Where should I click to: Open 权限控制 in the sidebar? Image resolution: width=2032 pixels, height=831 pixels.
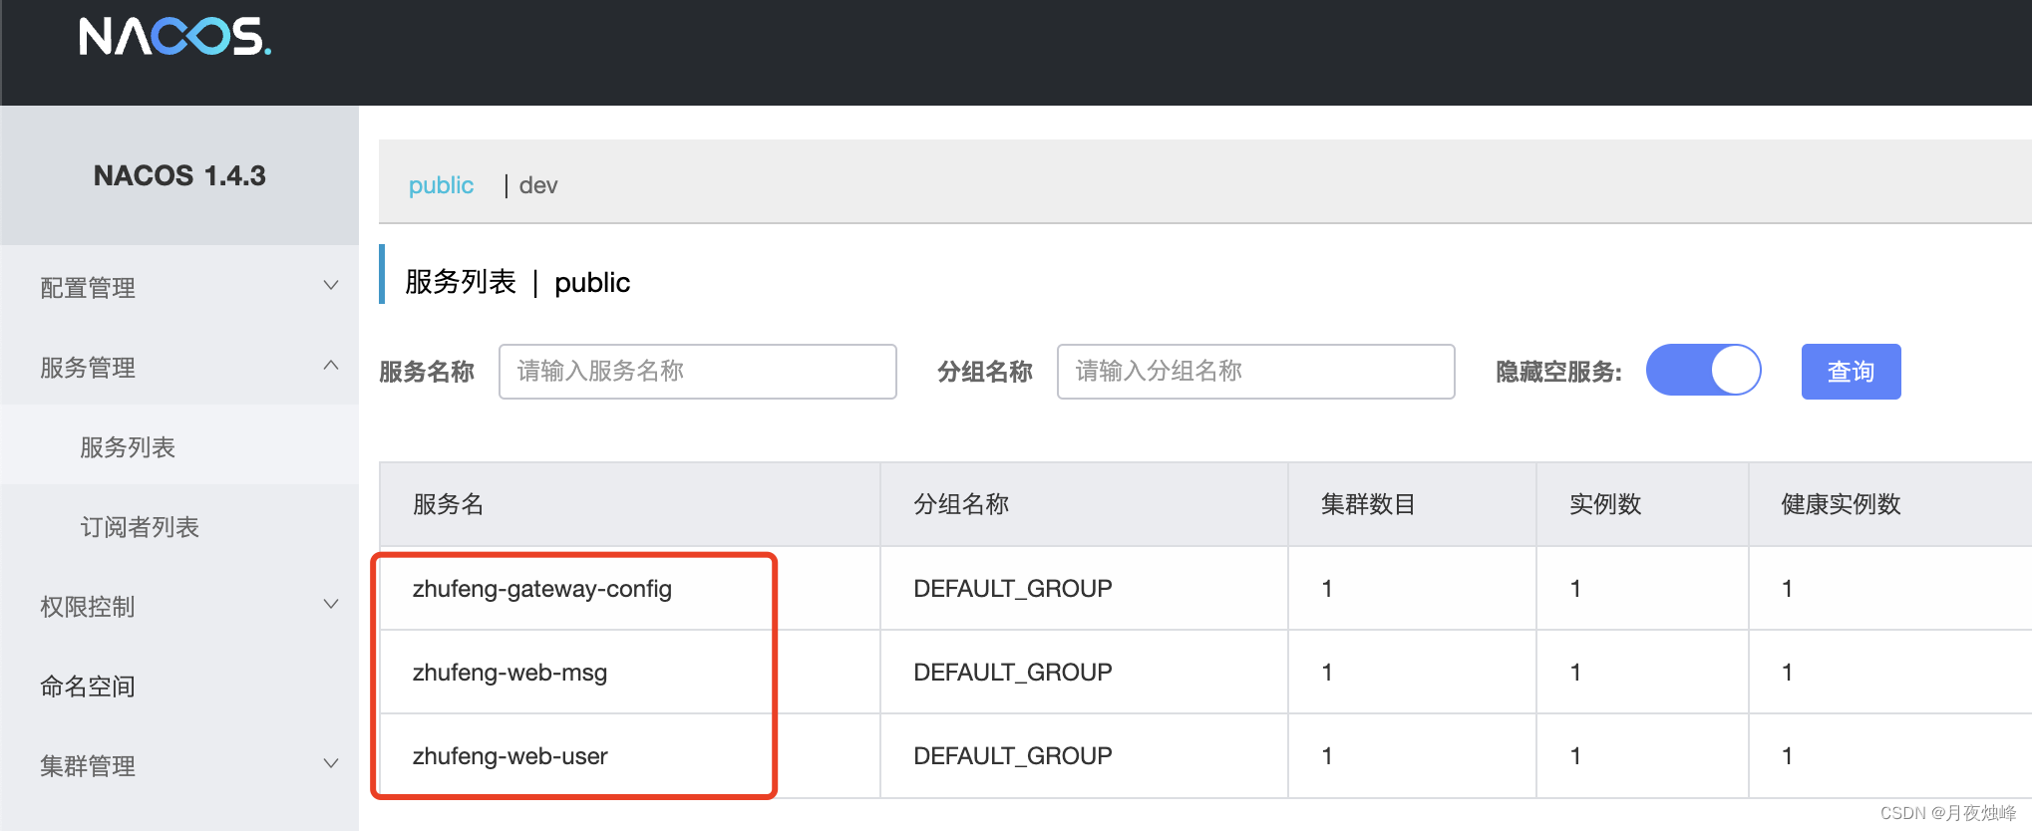click(x=88, y=607)
